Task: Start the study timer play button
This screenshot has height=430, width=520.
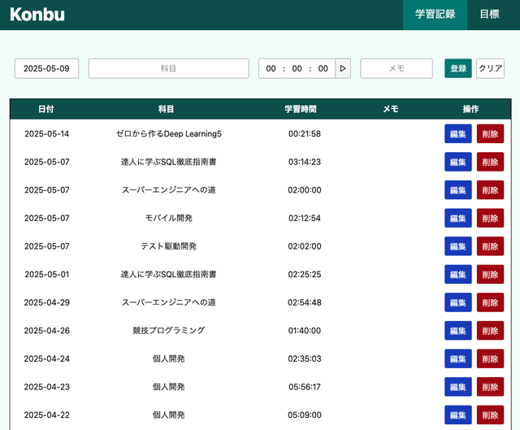Action: [343, 68]
